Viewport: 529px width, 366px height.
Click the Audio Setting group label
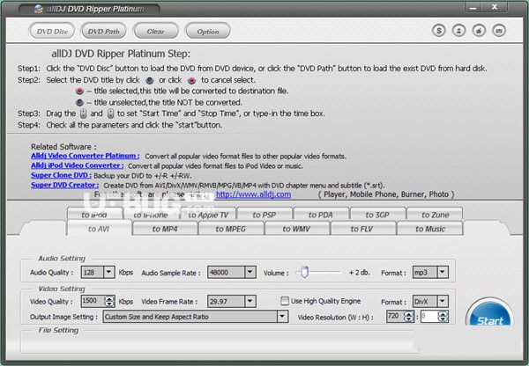pos(62,259)
